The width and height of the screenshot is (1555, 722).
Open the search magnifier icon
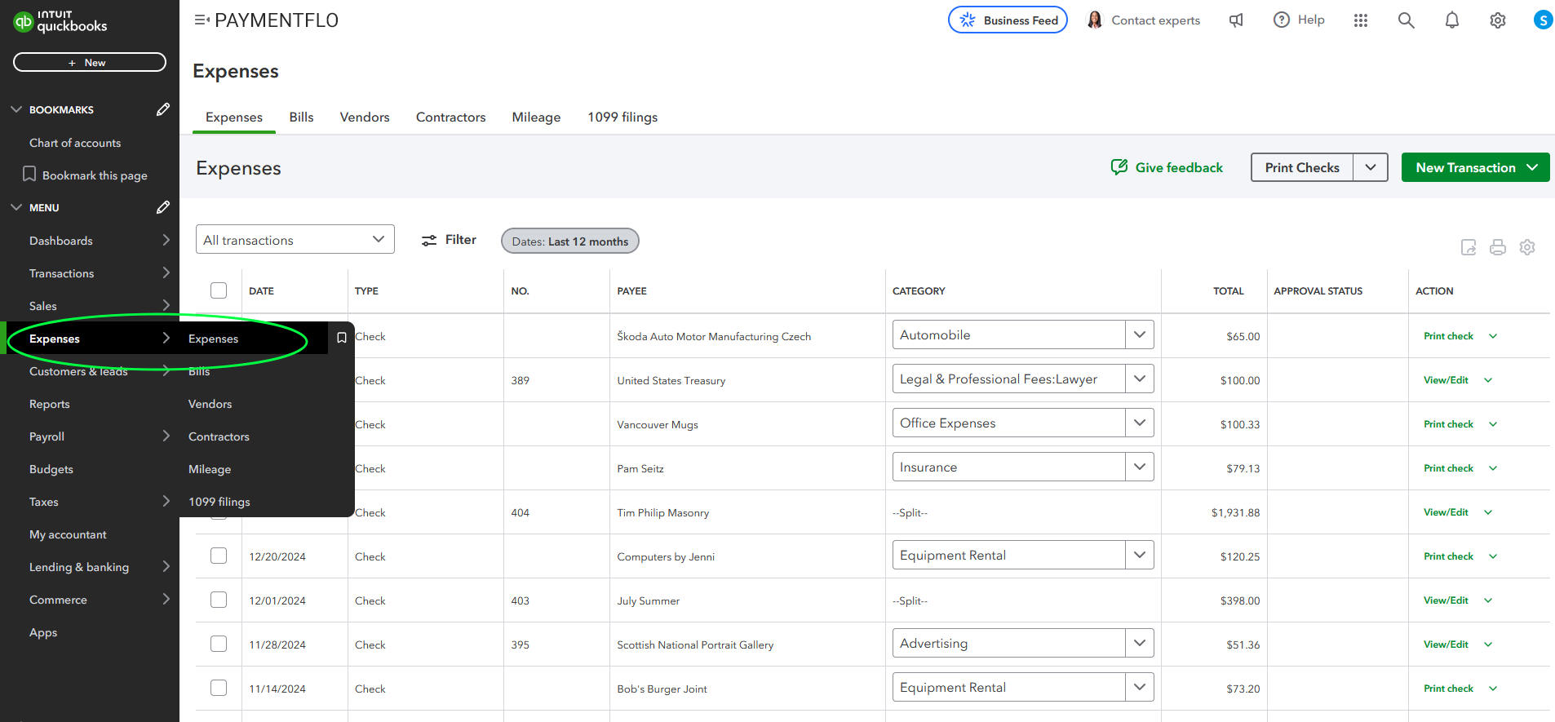click(x=1407, y=20)
